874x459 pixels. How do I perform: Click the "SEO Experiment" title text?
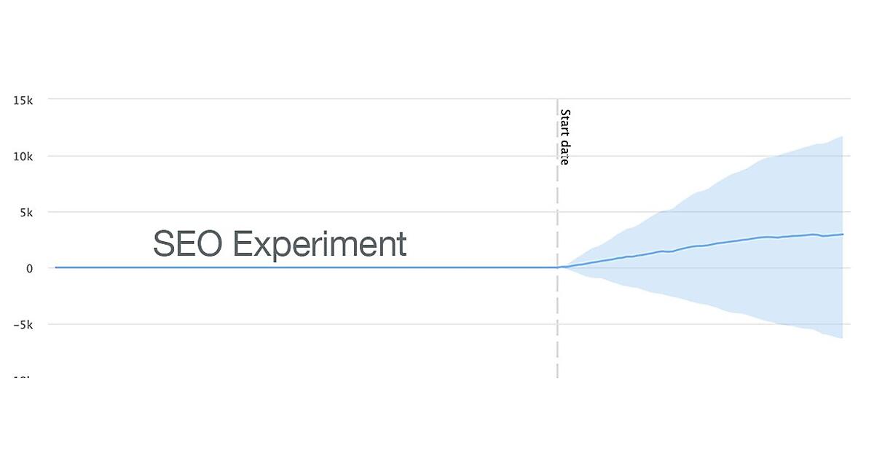(x=280, y=243)
